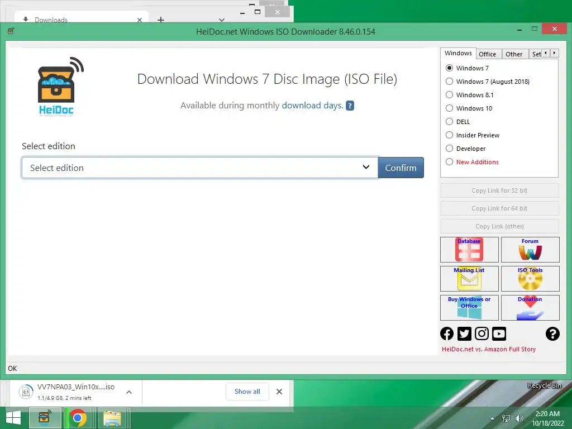Open Google Chrome from the taskbar
Viewport: 572px width, 429px height.
[78, 418]
